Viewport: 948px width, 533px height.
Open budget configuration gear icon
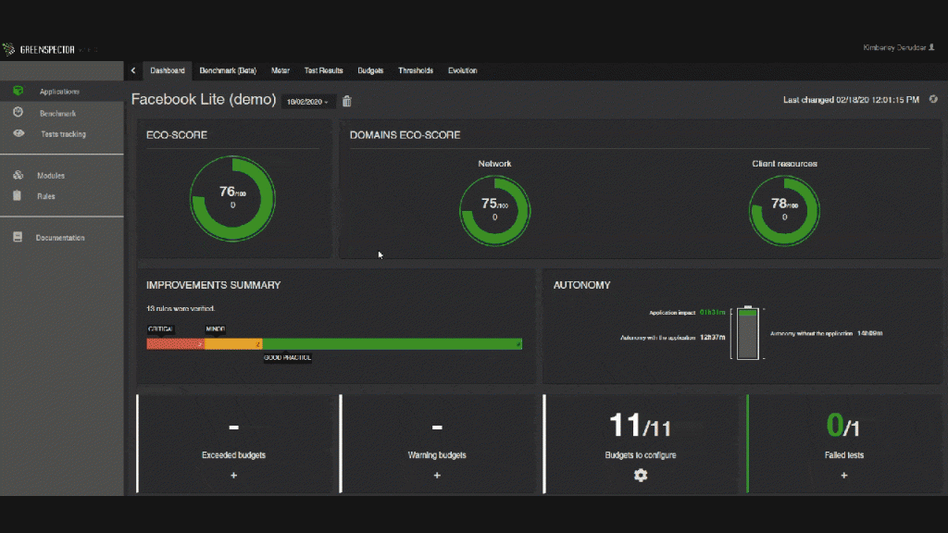click(641, 476)
